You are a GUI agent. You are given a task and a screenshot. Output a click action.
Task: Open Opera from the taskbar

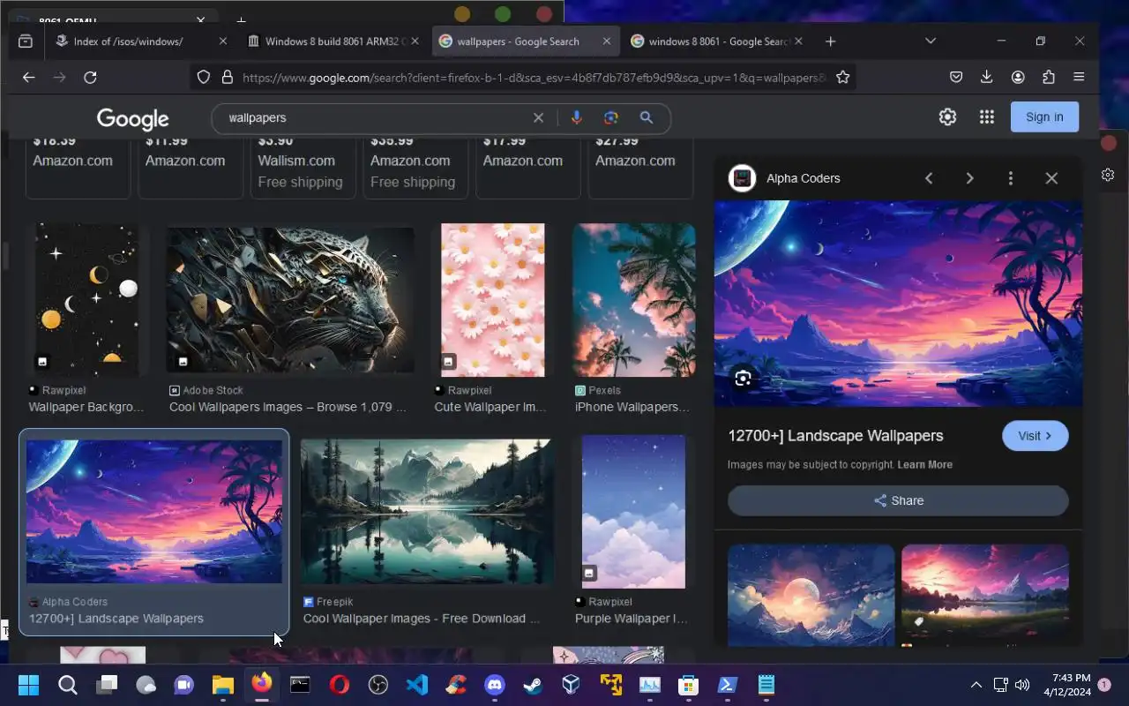[x=339, y=685]
